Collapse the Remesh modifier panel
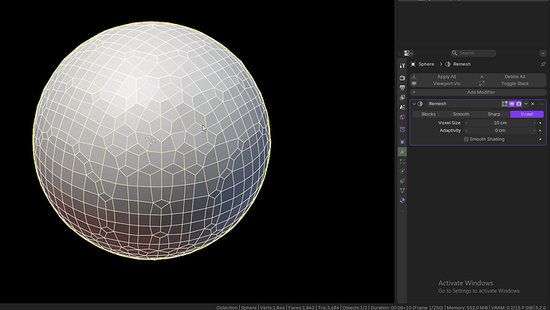The height and width of the screenshot is (310, 550). (x=414, y=104)
